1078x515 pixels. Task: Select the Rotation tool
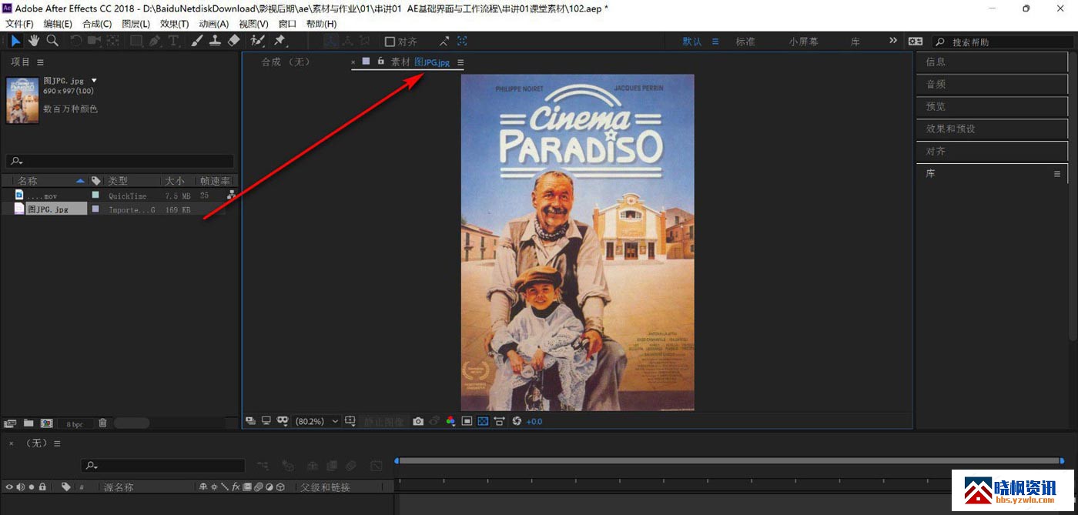click(76, 41)
